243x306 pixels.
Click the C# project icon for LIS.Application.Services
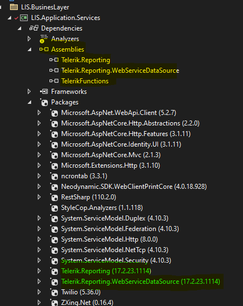[24, 18]
